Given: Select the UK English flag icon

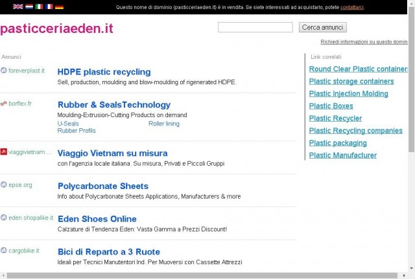Looking at the screenshot, I should 18,6.
